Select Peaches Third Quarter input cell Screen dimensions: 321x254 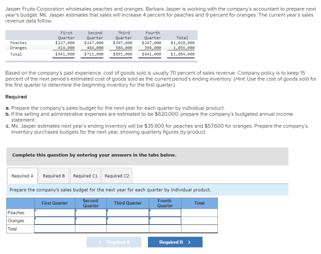click(128, 213)
